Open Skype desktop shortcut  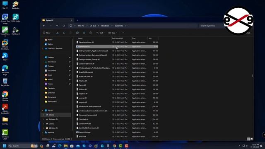click(5, 57)
